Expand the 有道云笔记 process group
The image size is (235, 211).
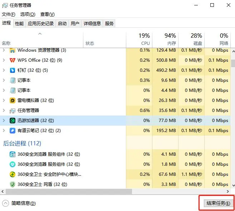click(x=4, y=131)
